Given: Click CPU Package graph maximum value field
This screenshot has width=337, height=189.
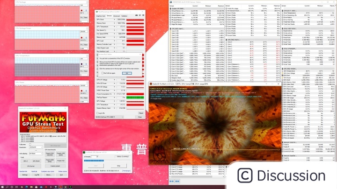Looking at the screenshot, I should pos(84,5).
